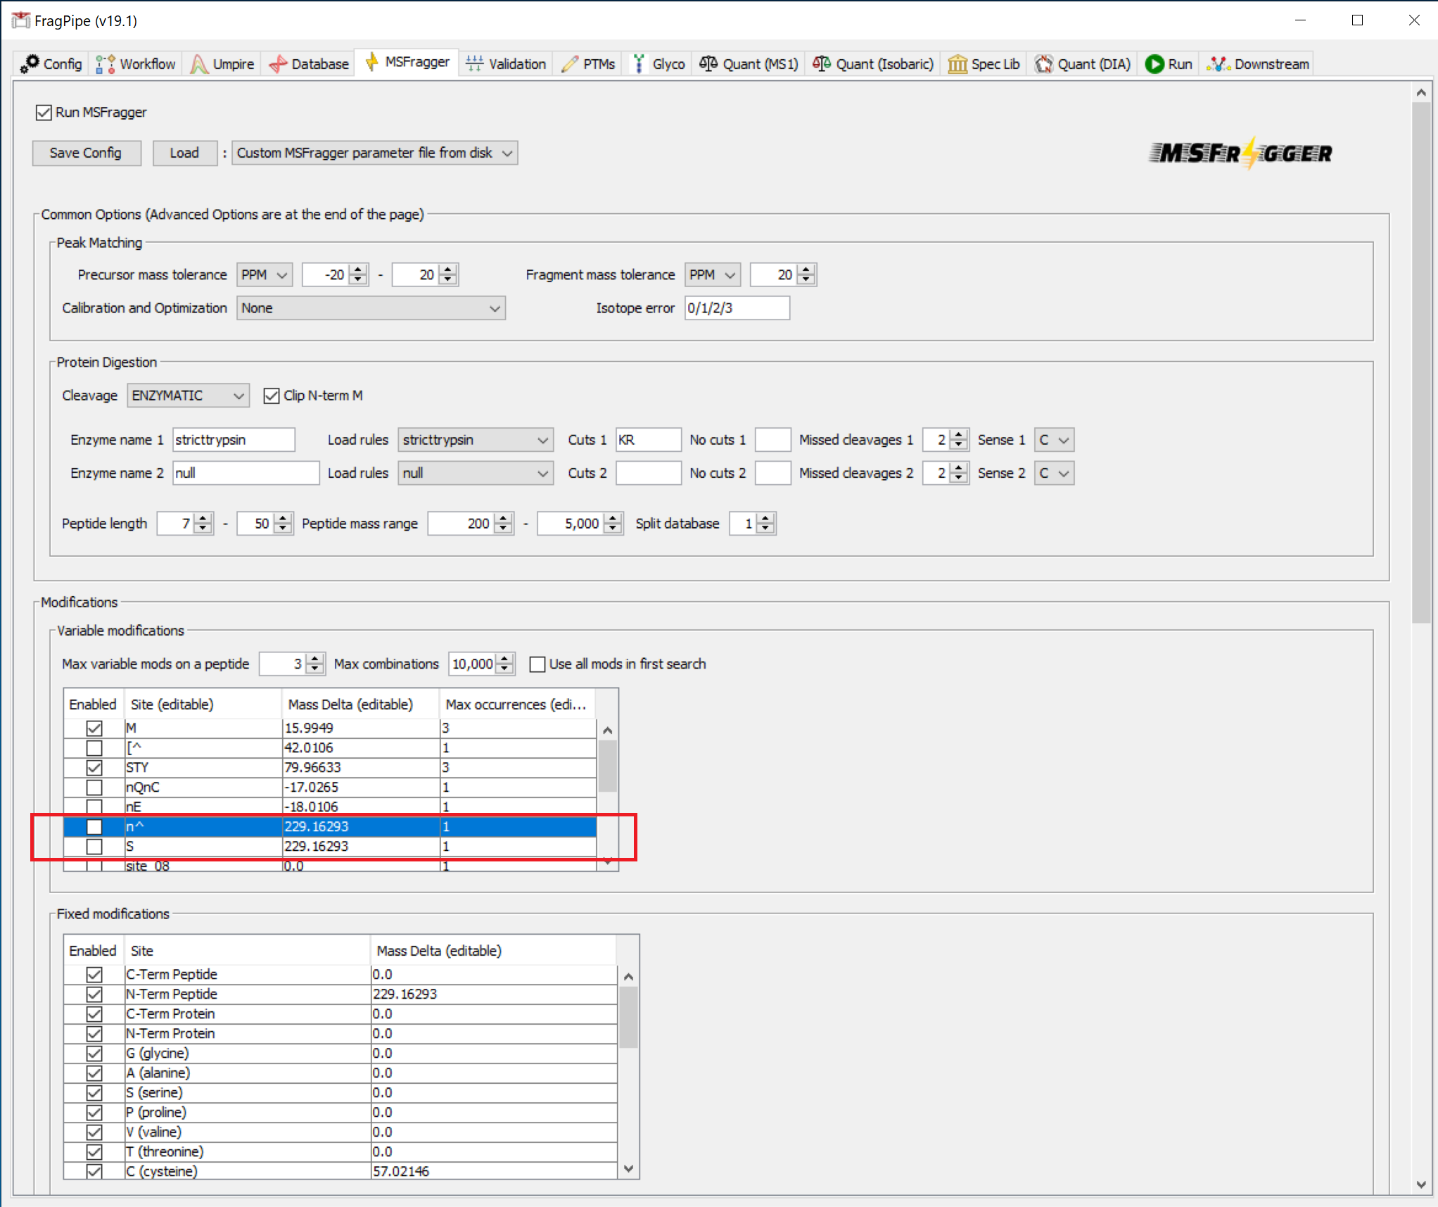Click the Umpire tab icon
This screenshot has width=1438, height=1207.
tap(199, 64)
